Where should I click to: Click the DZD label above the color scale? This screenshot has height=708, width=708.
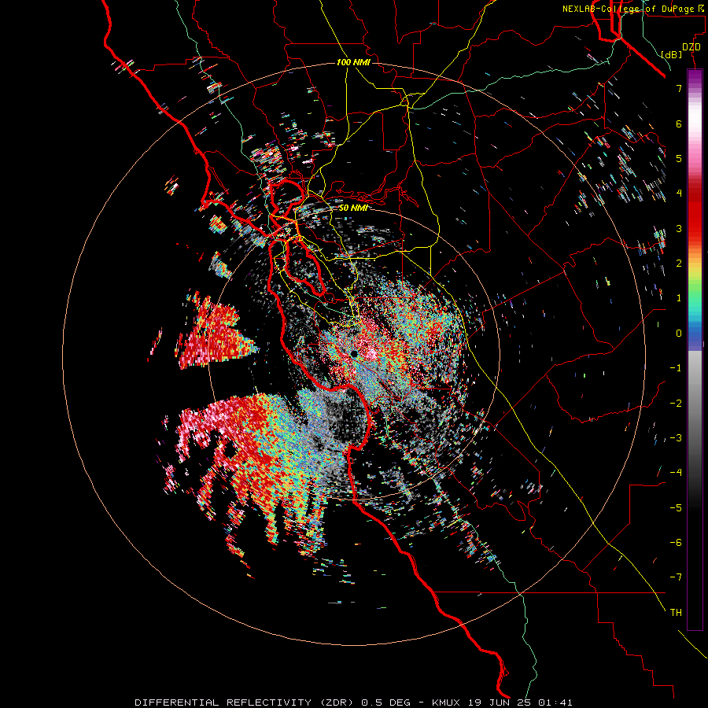(691, 47)
